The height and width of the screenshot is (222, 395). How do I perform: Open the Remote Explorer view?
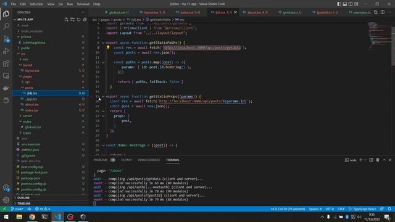[x=6, y=76]
